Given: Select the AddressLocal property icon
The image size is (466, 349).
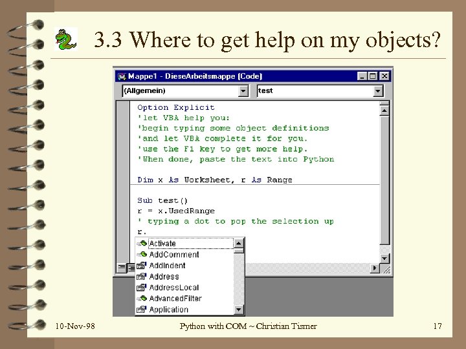Looking at the screenshot, I should coord(142,287).
